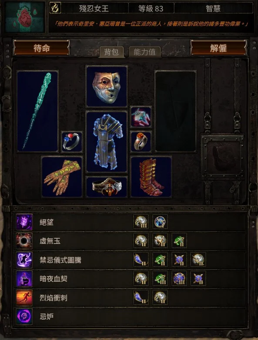
Task: Click the 虛無玉 skill icon
Action: 24,241
